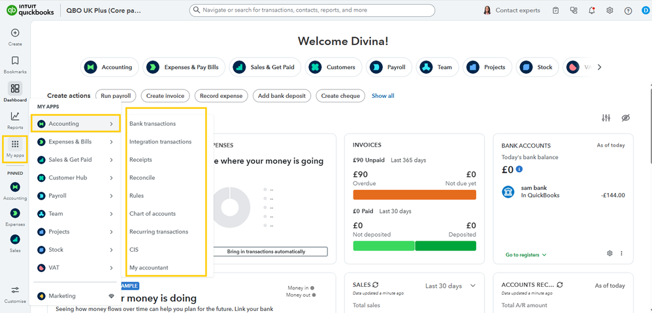Select Chart of accounts menu item
The image size is (652, 313).
pos(153,213)
